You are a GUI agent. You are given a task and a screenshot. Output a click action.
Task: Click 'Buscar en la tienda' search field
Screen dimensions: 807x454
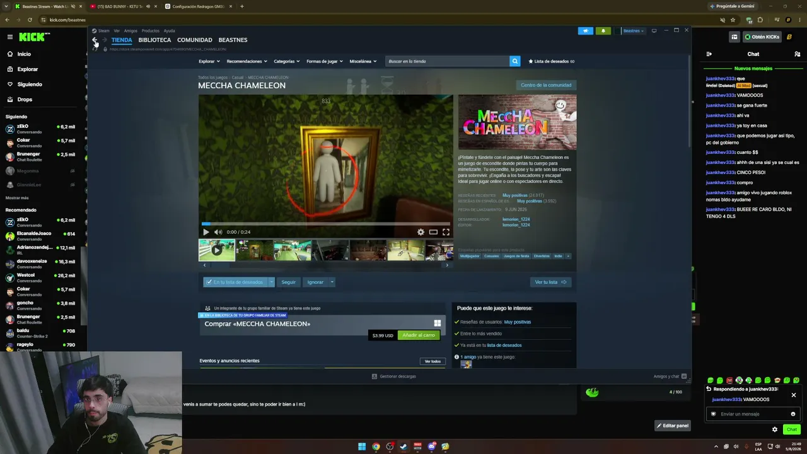point(447,61)
